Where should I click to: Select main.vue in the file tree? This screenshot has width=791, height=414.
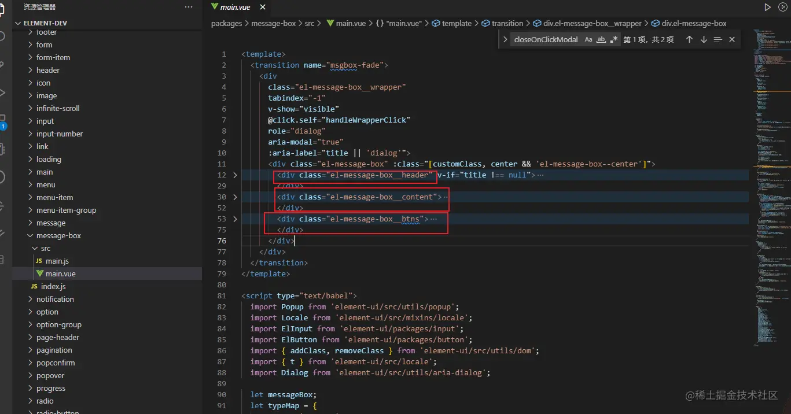pyautogui.click(x=61, y=274)
